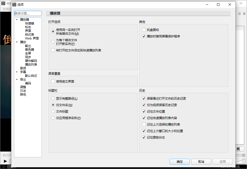Click the panel close icon in the background window
This screenshot has width=247, height=169.
(244, 14)
